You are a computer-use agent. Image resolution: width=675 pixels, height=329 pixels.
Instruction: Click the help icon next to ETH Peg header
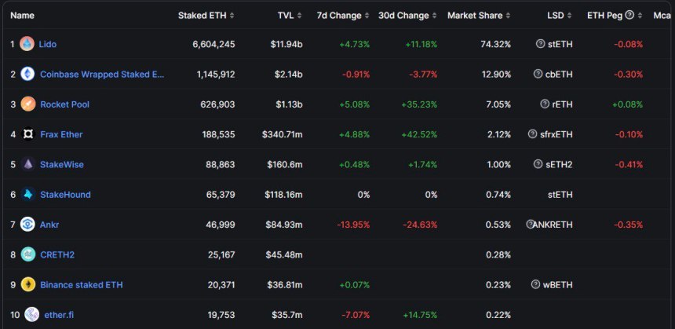(629, 15)
